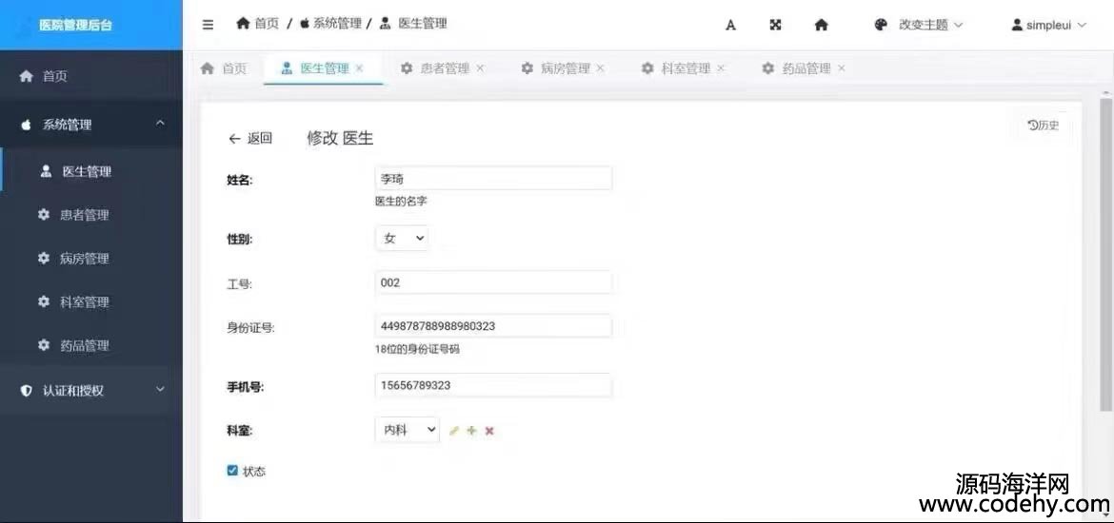The height and width of the screenshot is (523, 1114).
Task: Click the home icon in top toolbar
Action: point(821,26)
